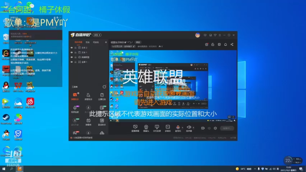Switch to the first scene tab

pos(78,42)
